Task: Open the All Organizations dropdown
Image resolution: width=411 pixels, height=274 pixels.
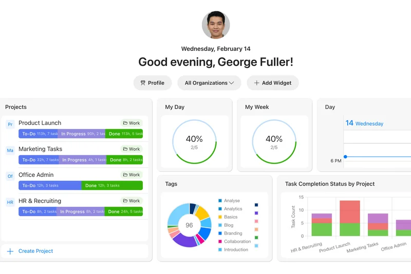Action: coord(209,83)
